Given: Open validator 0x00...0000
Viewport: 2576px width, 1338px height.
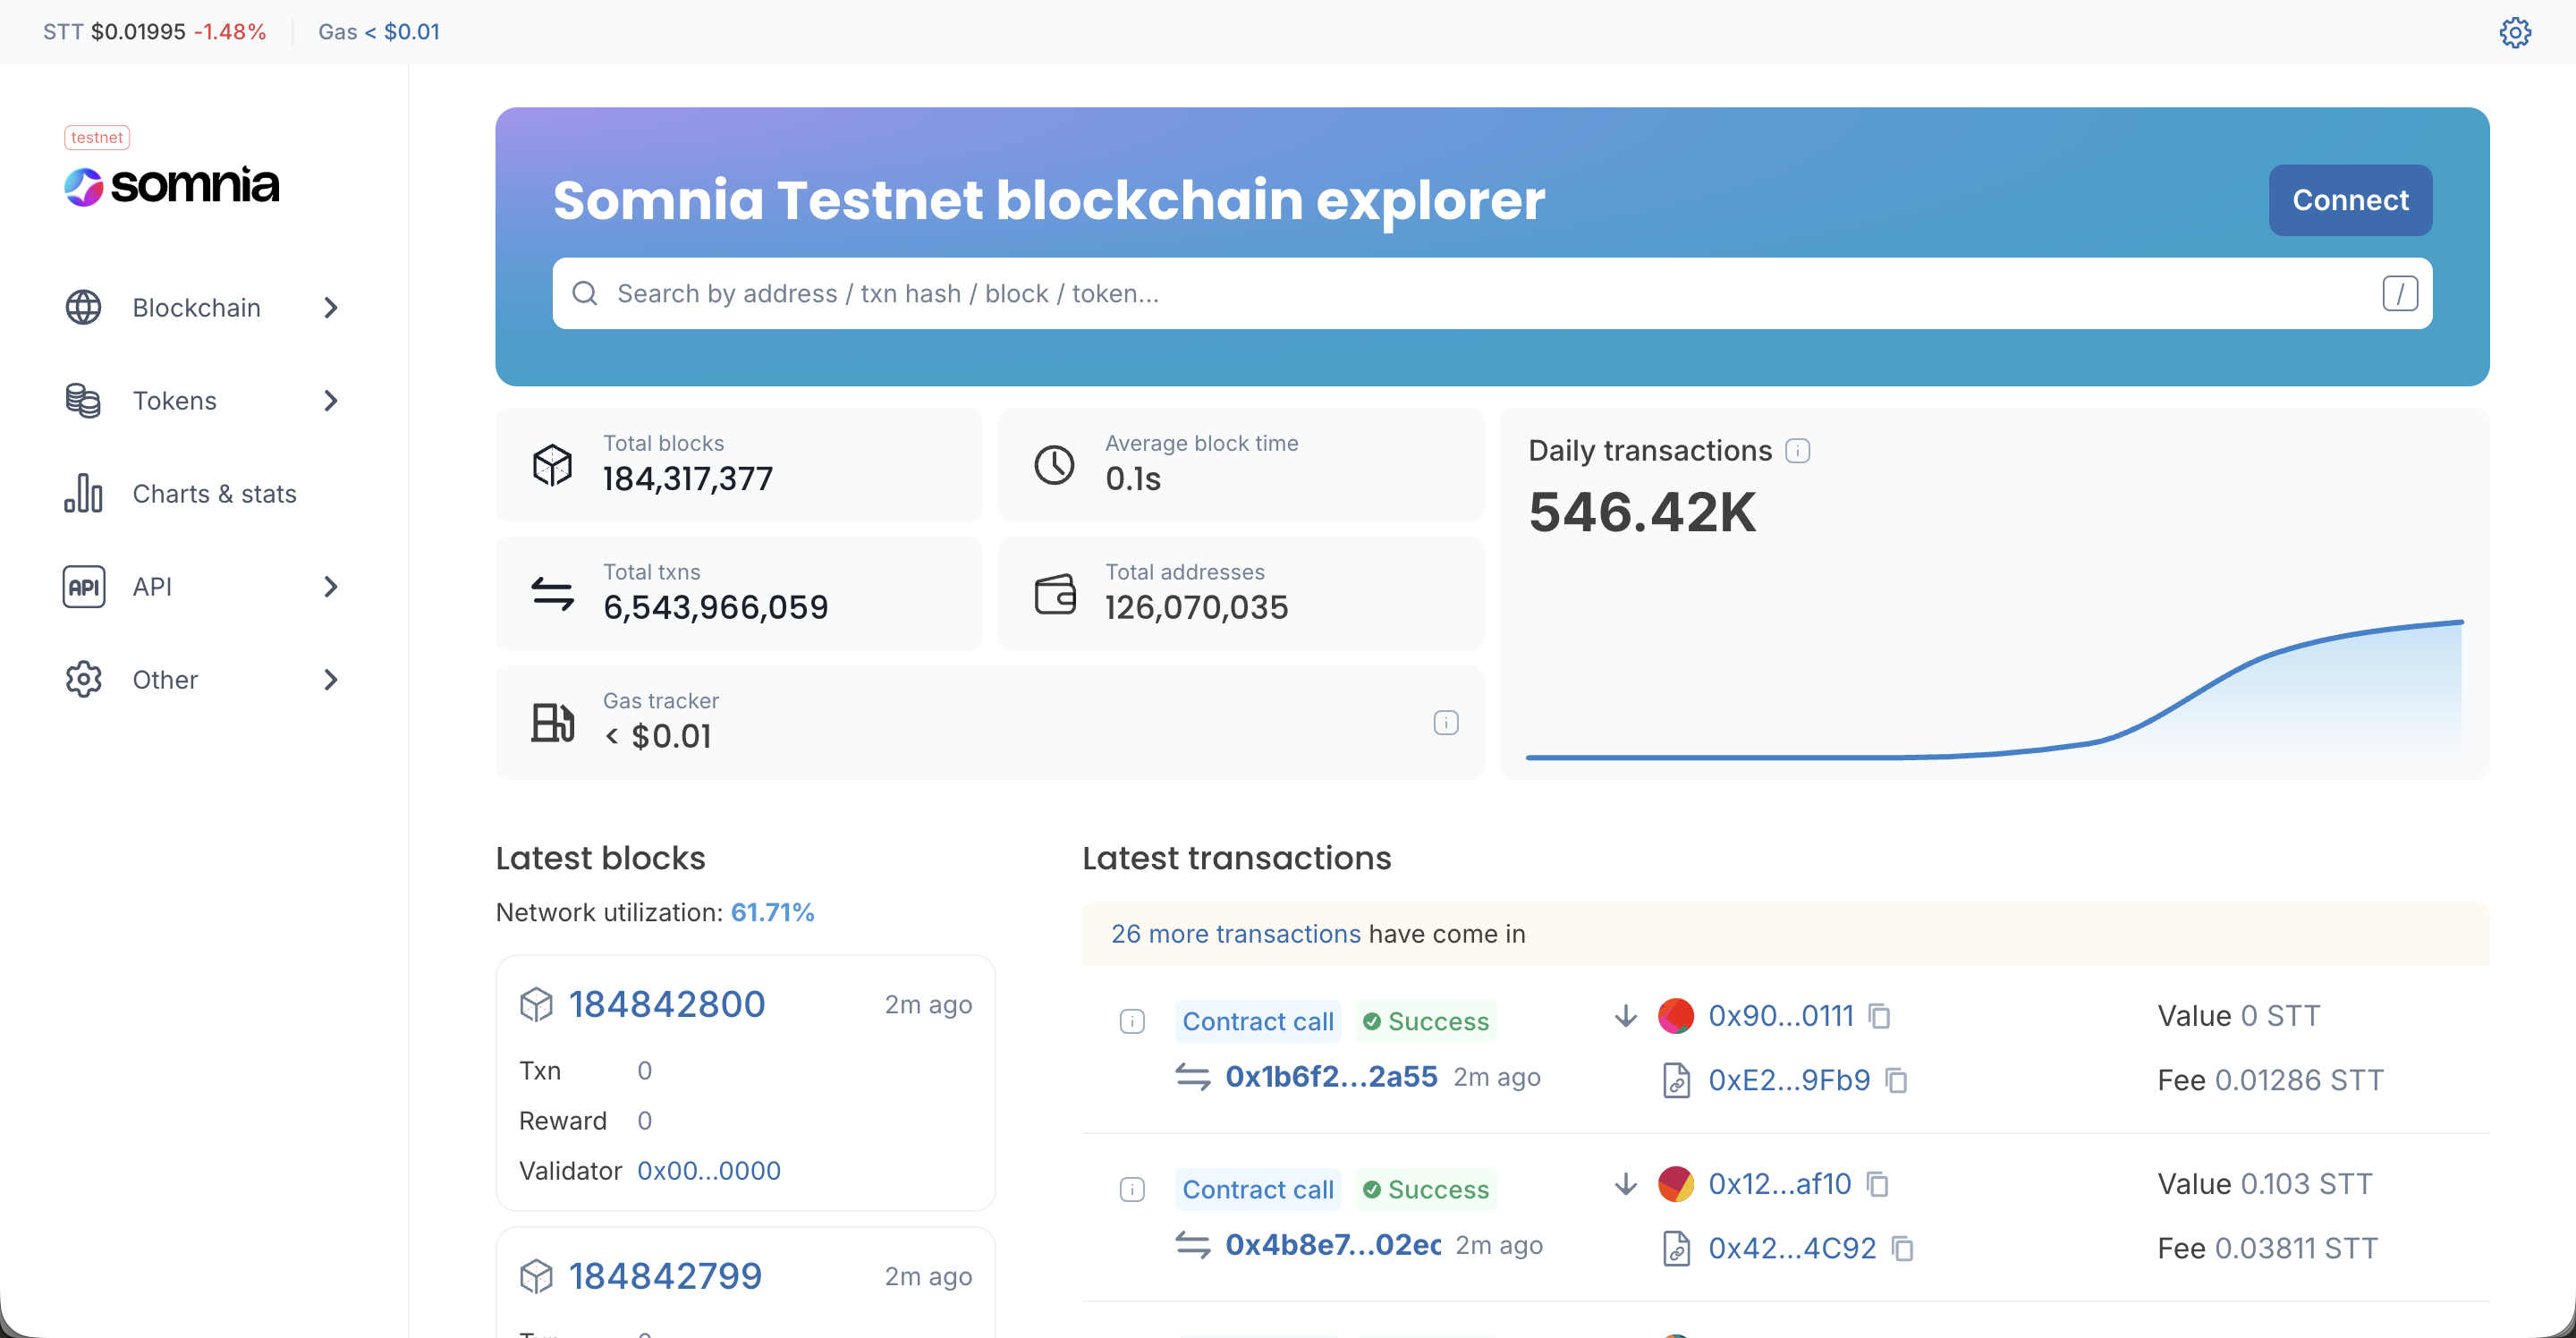Looking at the screenshot, I should click(709, 1170).
